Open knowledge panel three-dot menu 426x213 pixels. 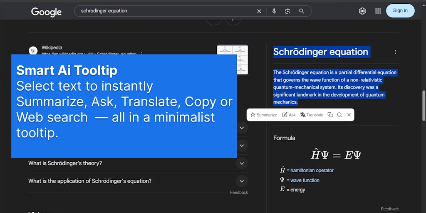(395, 52)
